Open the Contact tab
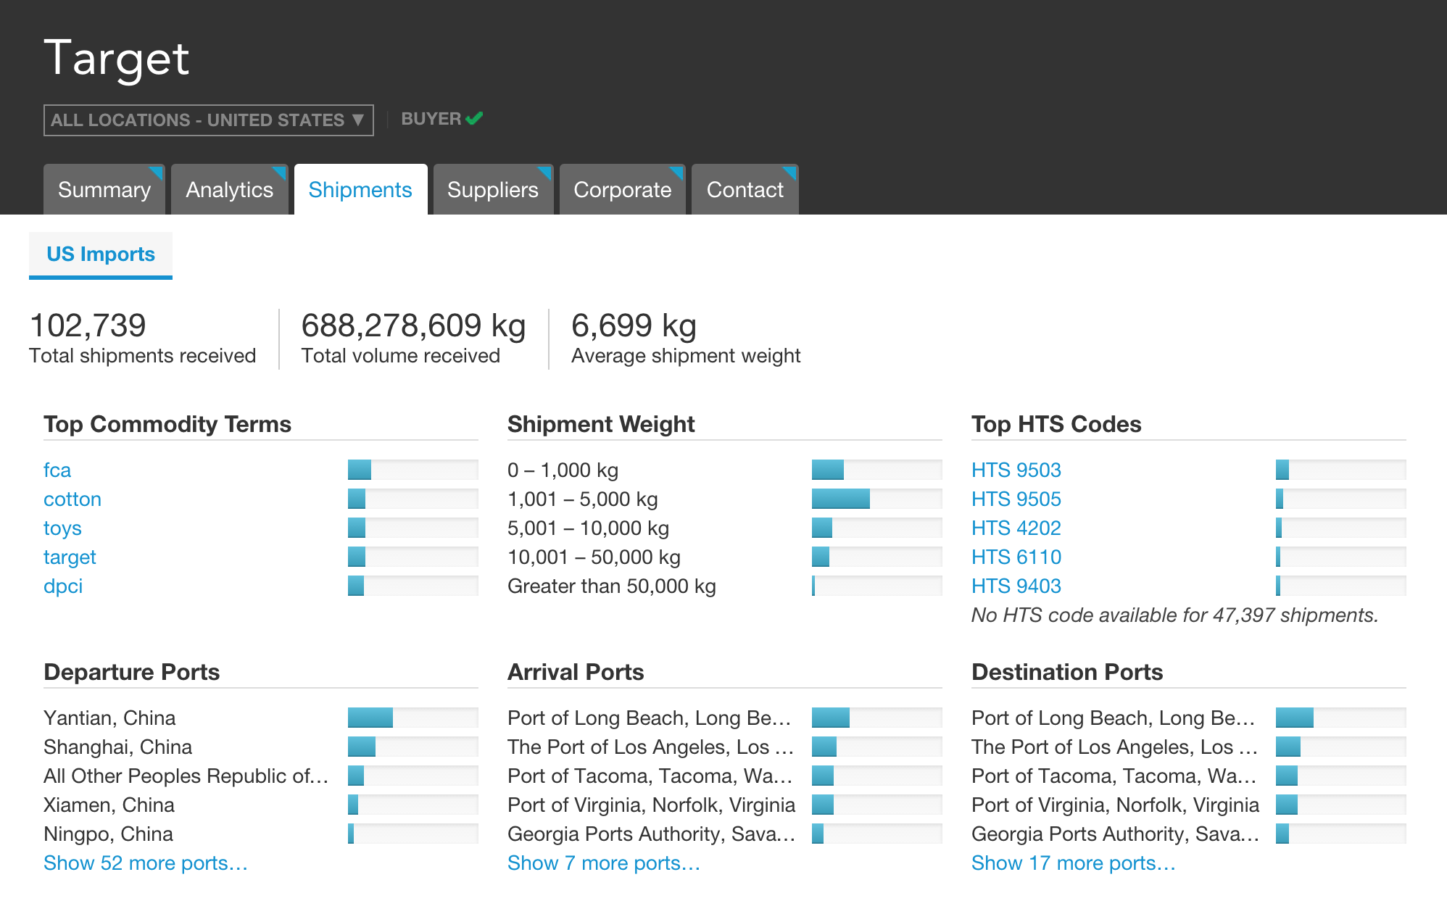Viewport: 1447px width, 922px height. click(745, 190)
